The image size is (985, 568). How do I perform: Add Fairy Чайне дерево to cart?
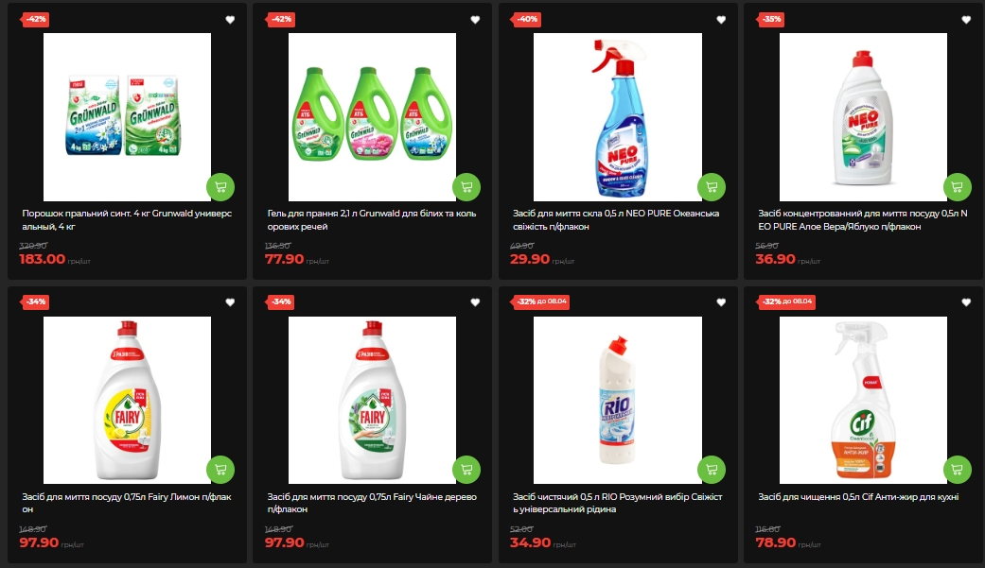pyautogui.click(x=466, y=470)
